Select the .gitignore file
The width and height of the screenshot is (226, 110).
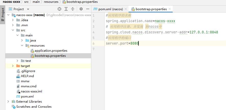(28, 71)
